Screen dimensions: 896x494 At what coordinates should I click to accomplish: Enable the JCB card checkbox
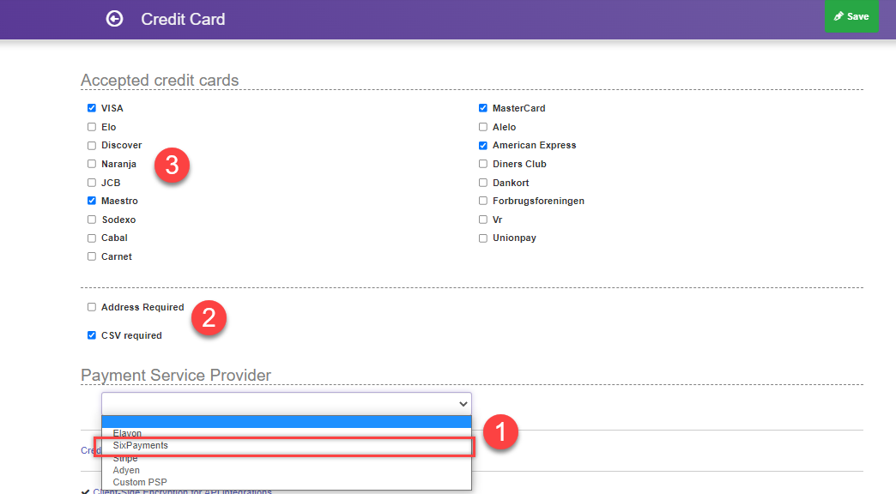(91, 182)
